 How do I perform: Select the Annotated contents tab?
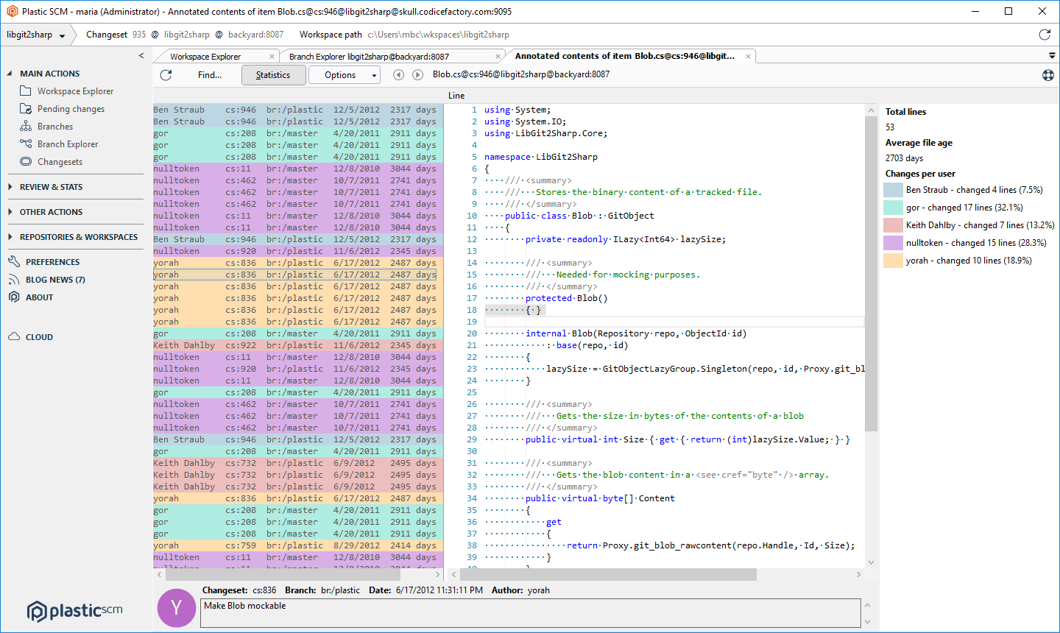click(625, 56)
